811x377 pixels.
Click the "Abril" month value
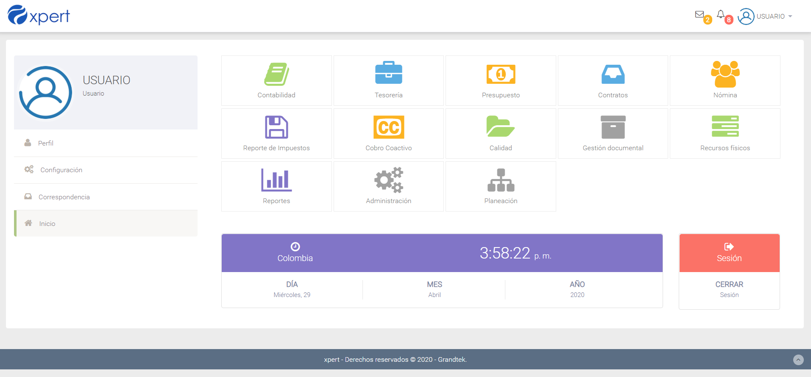tap(435, 295)
